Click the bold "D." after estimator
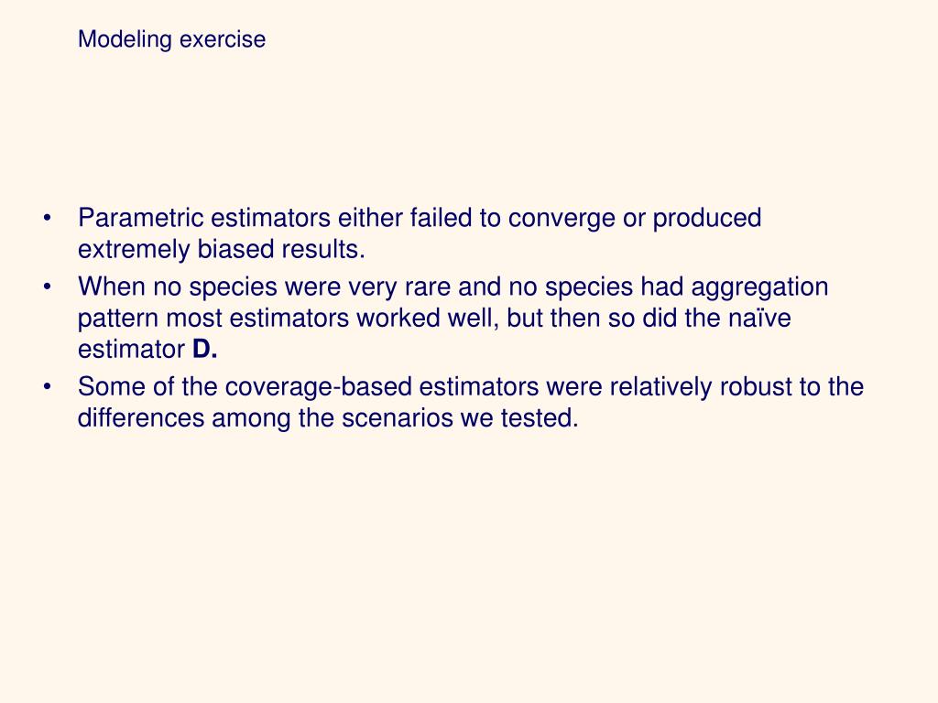The image size is (938, 703). [204, 349]
